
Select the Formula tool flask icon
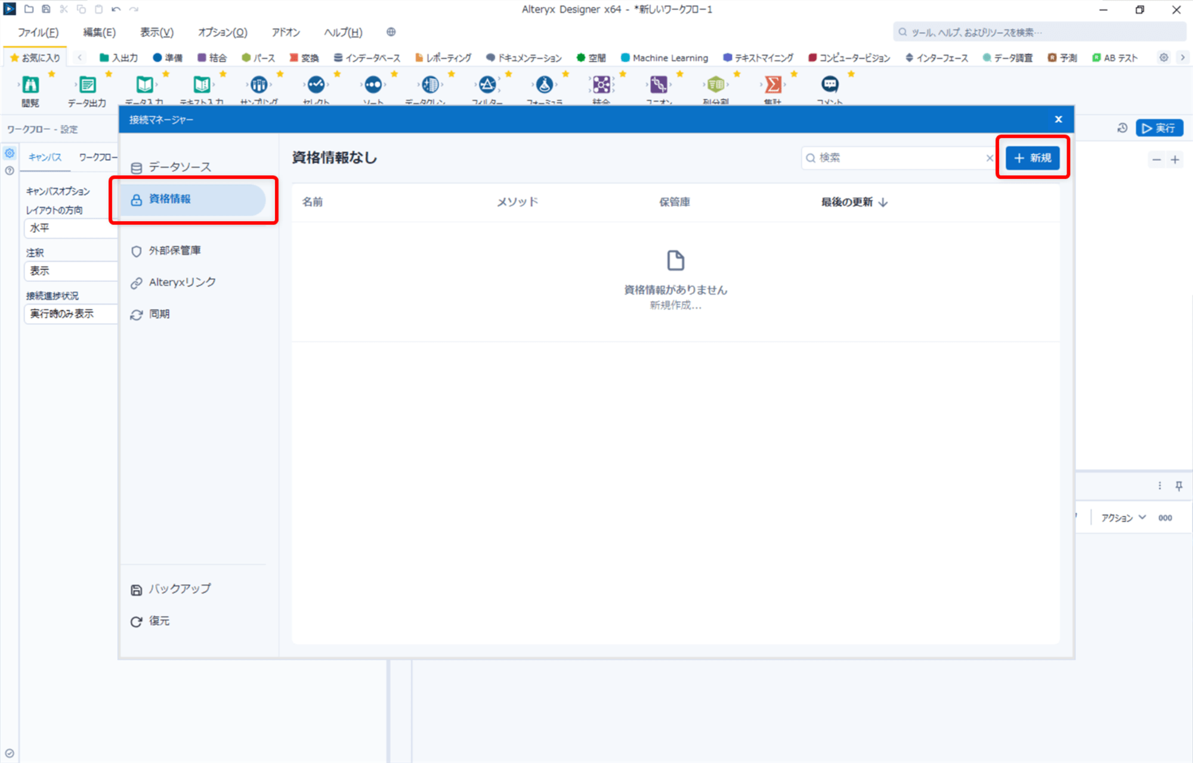point(544,85)
